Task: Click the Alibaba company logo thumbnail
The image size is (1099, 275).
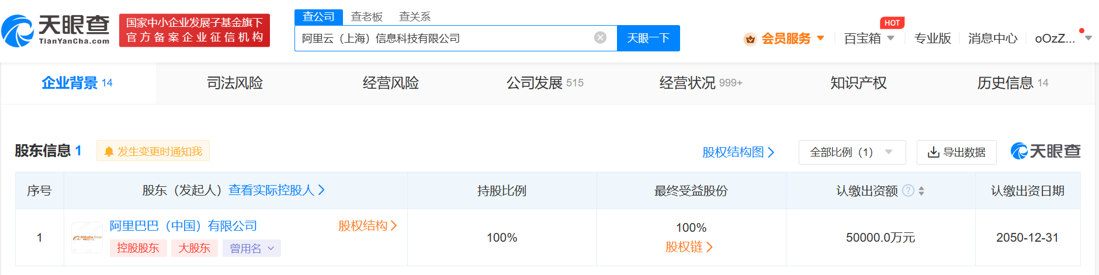Action: coord(87,238)
